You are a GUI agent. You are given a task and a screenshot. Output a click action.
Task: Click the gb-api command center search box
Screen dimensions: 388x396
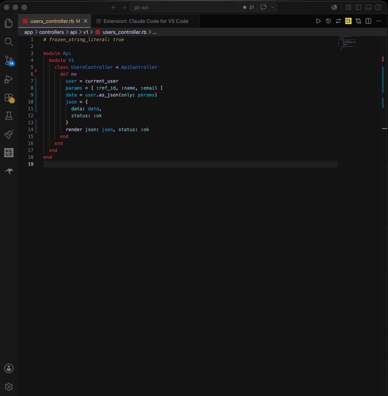pyautogui.click(x=185, y=7)
